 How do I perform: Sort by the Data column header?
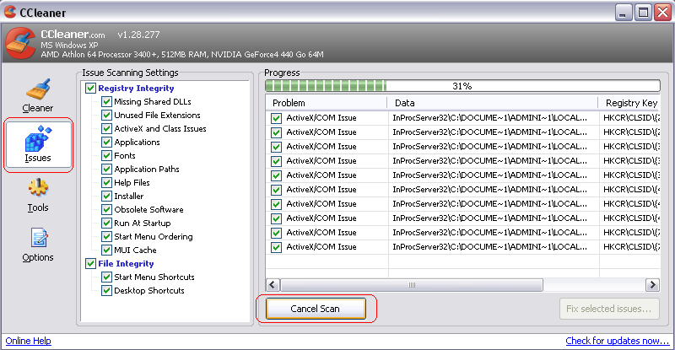tap(493, 103)
